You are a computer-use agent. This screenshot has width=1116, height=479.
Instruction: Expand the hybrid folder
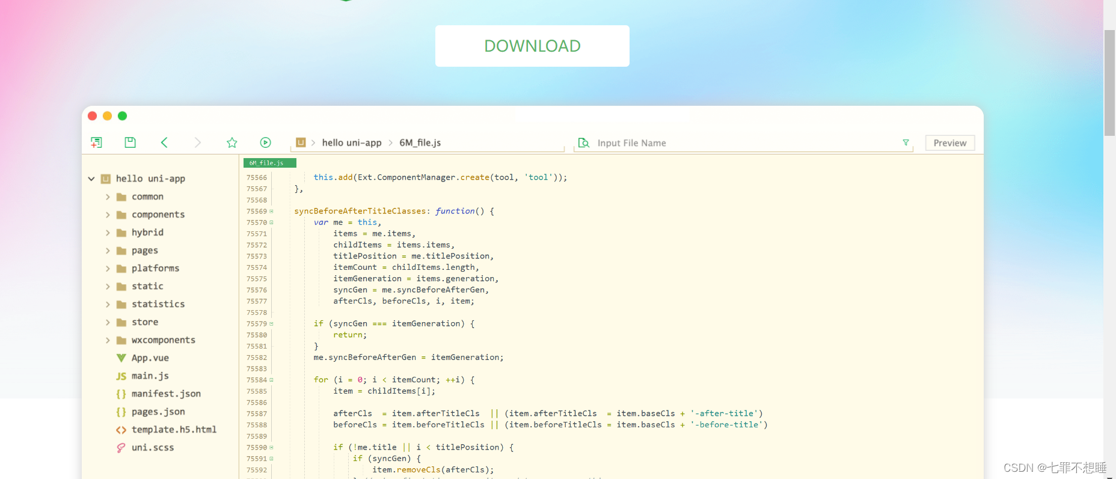[108, 233]
